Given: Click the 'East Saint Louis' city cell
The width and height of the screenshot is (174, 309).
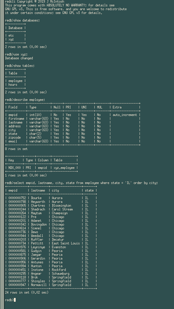Looking at the screenshot, I should (x=66, y=243).
